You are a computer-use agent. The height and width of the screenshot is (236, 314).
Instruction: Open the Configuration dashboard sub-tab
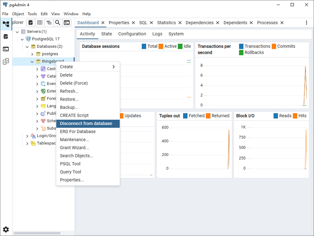(132, 34)
